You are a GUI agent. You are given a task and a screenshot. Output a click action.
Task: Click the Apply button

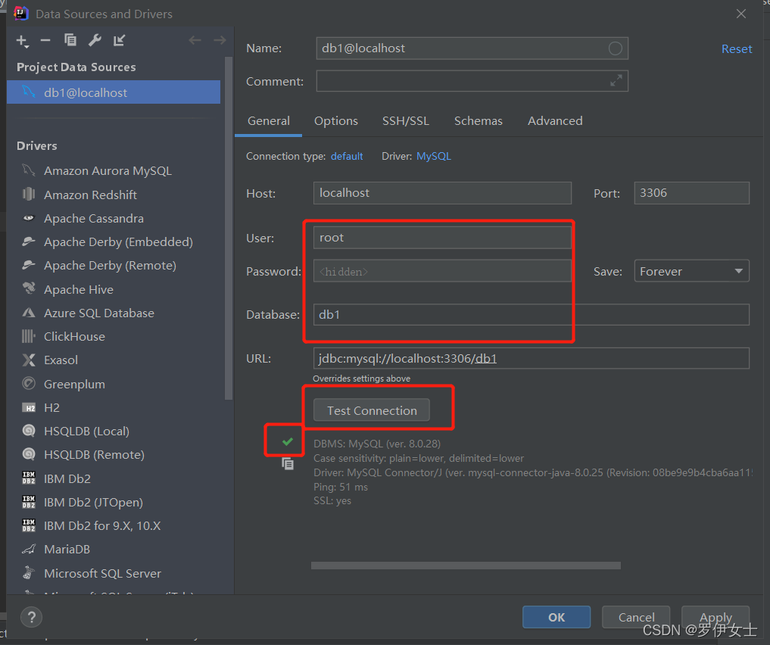coord(715,617)
